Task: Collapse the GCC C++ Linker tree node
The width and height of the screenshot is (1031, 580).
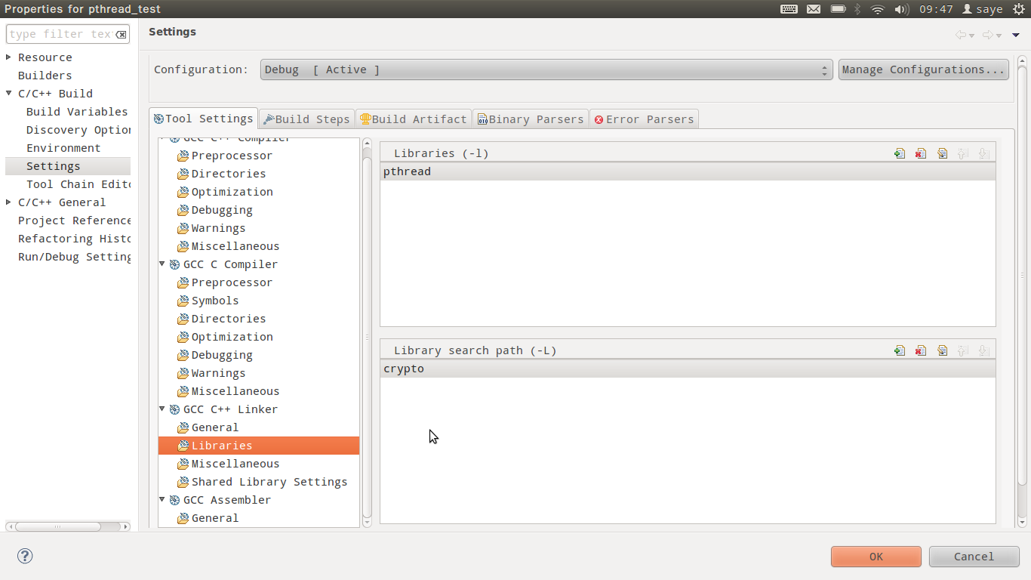Action: coord(162,409)
